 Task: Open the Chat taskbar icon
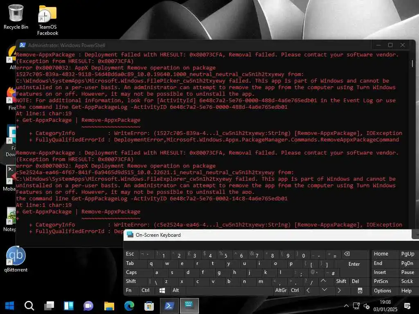88,305
